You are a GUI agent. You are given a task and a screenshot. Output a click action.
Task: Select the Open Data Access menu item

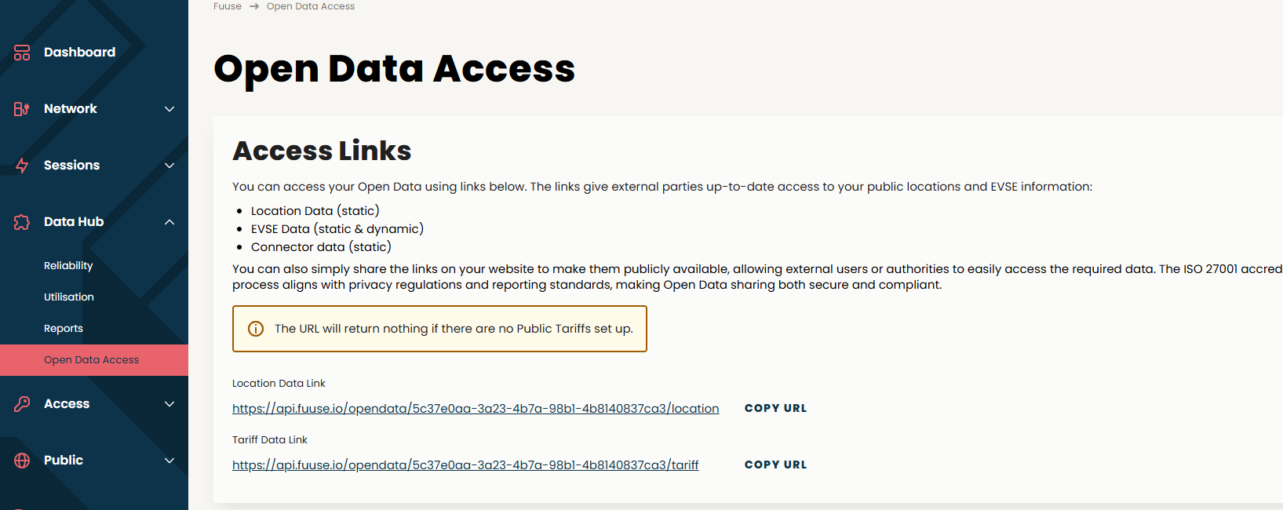point(94,360)
